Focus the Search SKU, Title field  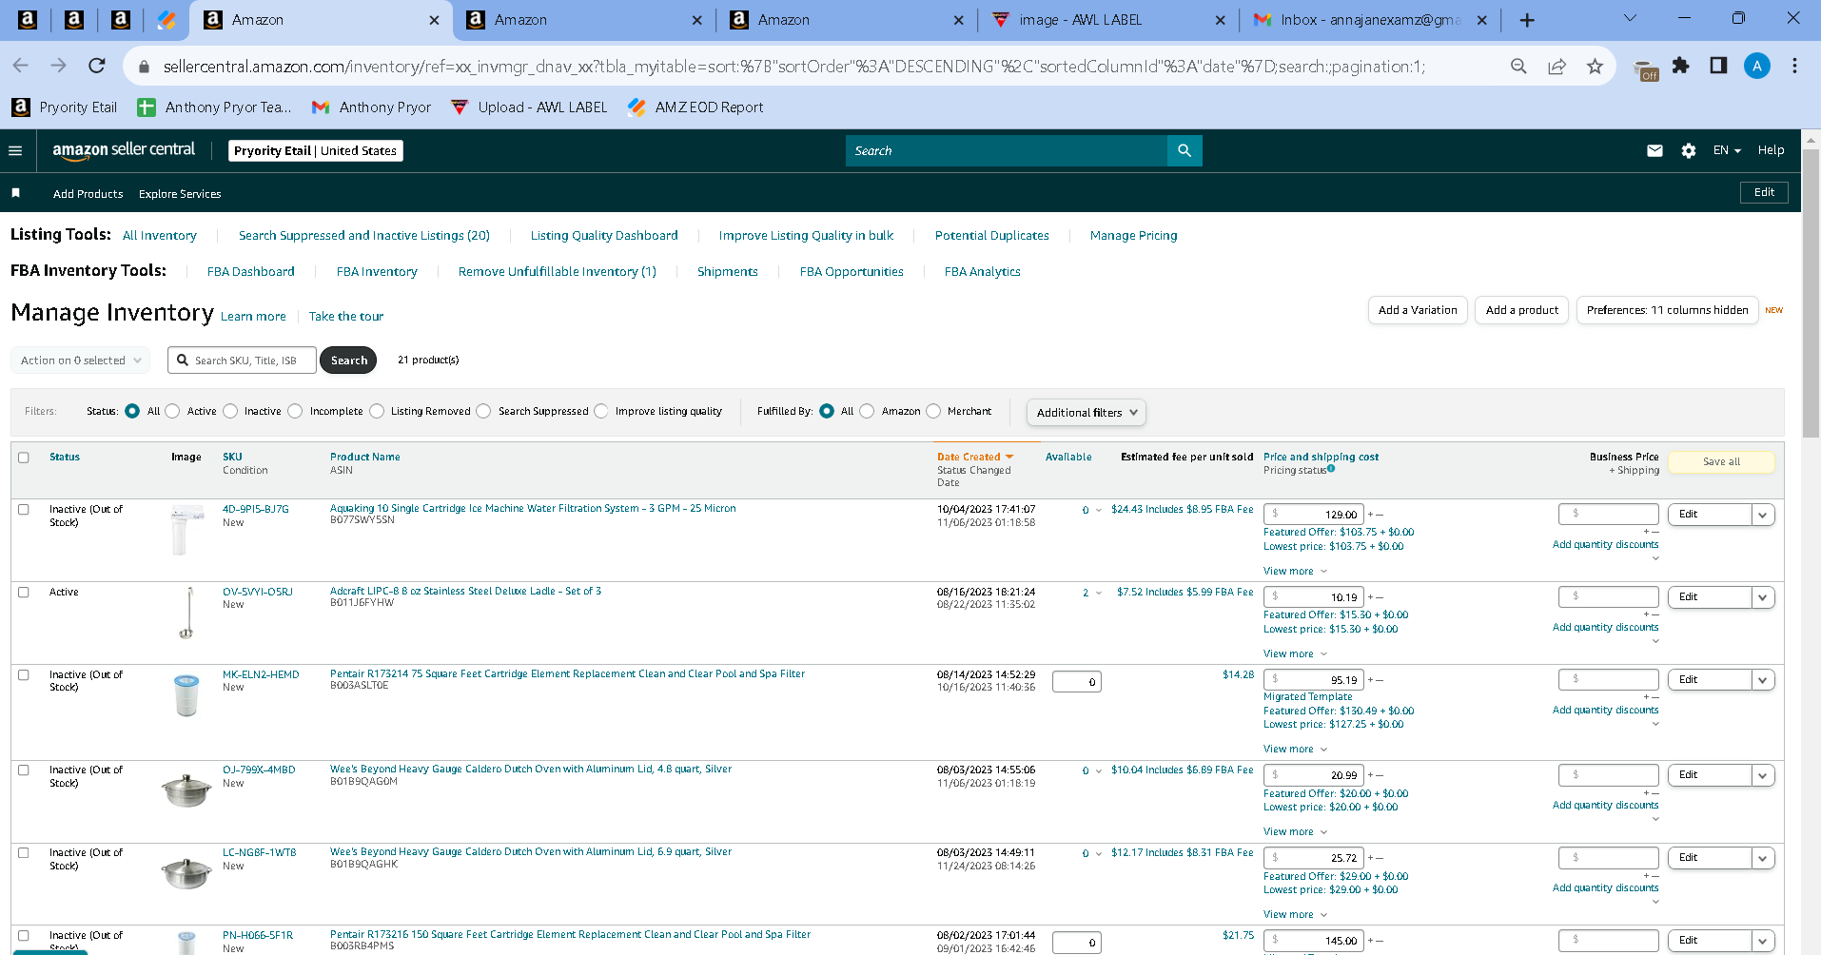243,361
